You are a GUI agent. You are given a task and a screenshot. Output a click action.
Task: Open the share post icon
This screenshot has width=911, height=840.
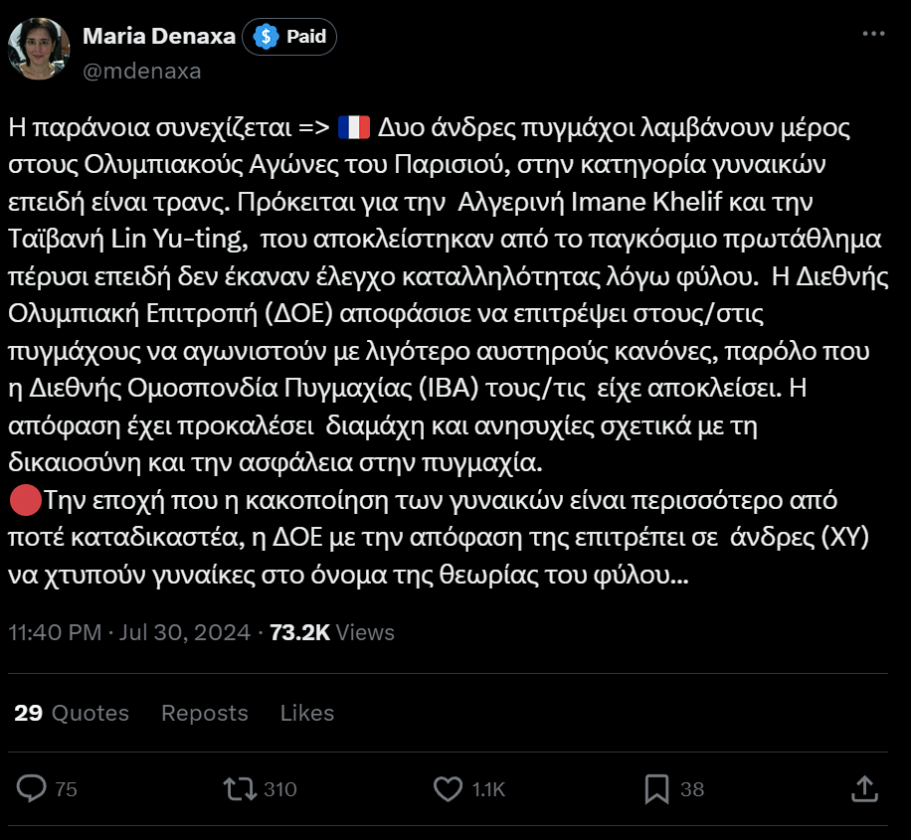[x=864, y=788]
